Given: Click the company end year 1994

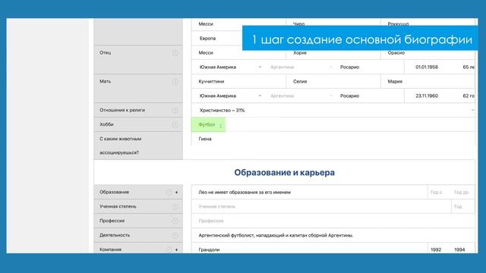Looking at the screenshot, I should click(x=459, y=249).
